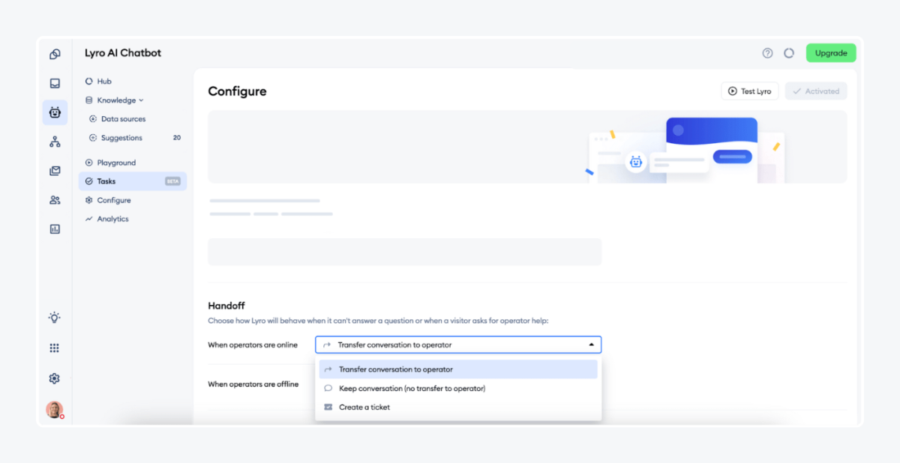Open the email campaigns icon in sidebar
The height and width of the screenshot is (463, 900).
pyautogui.click(x=54, y=170)
